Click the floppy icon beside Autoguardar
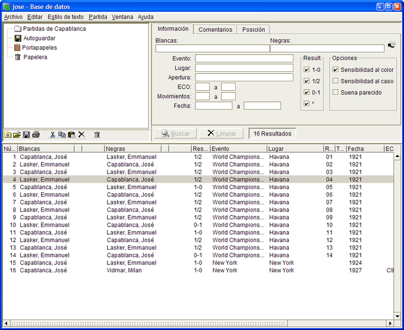404x330 pixels. [x=18, y=38]
